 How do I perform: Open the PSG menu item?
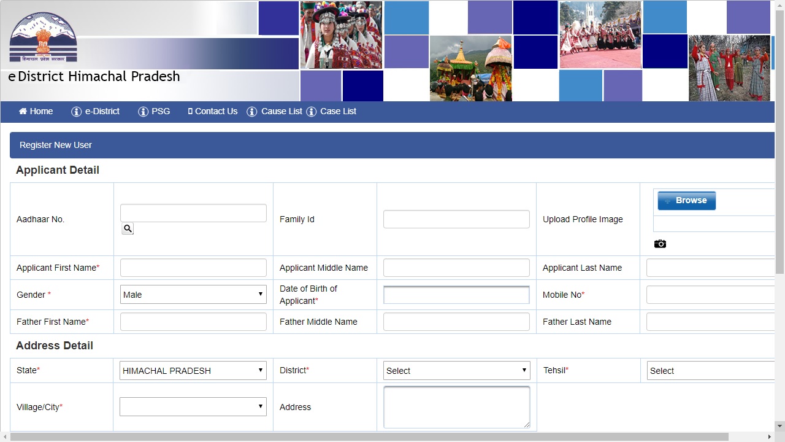[x=161, y=111]
